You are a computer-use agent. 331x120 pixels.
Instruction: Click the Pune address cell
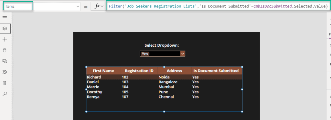pyautogui.click(x=163, y=92)
